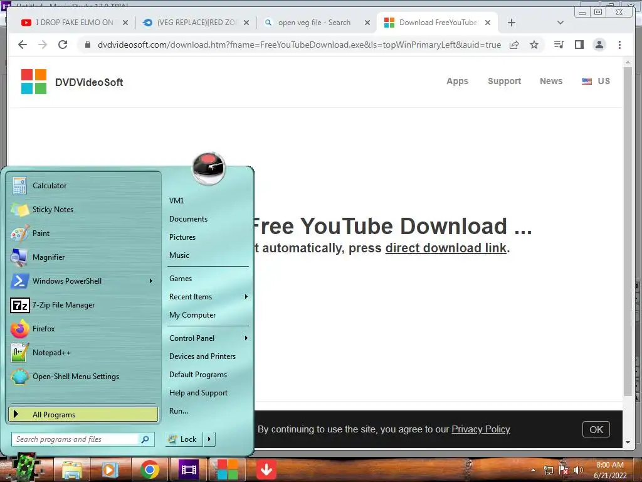The width and height of the screenshot is (642, 482).
Task: Click the start button on taskbar
Action: pos(25,467)
